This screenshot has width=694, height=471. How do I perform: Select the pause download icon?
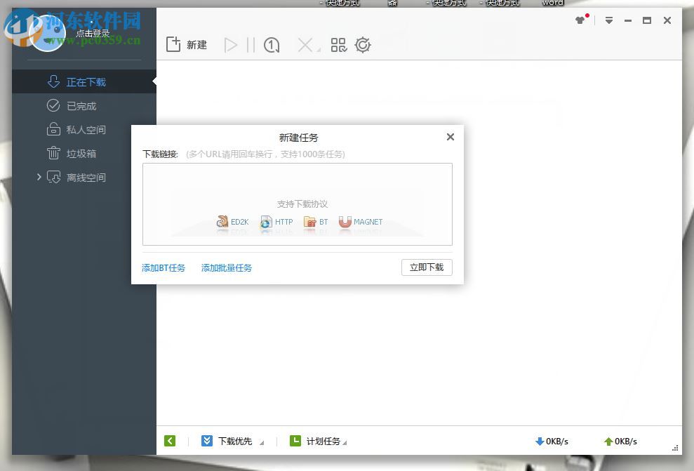click(250, 44)
